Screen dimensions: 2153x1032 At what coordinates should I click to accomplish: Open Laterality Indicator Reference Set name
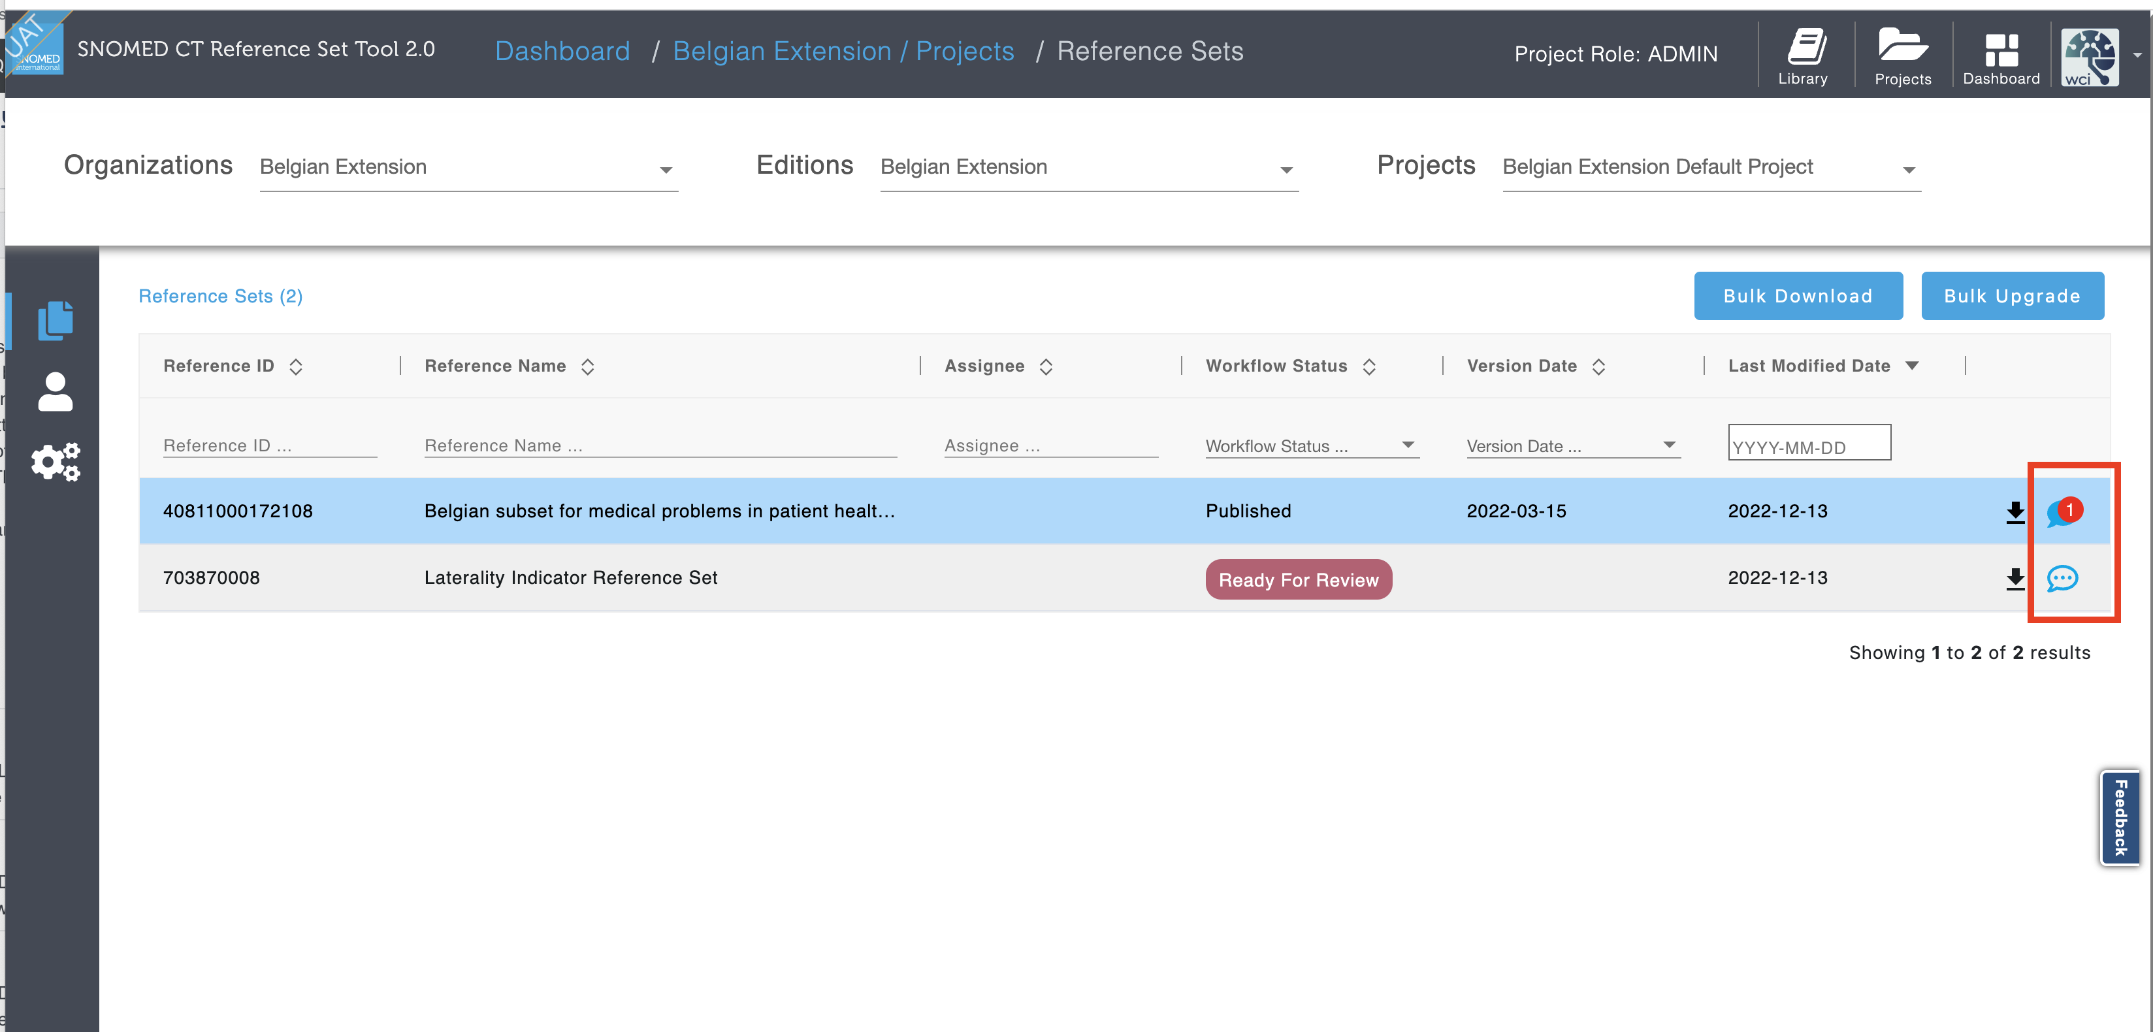coord(571,578)
